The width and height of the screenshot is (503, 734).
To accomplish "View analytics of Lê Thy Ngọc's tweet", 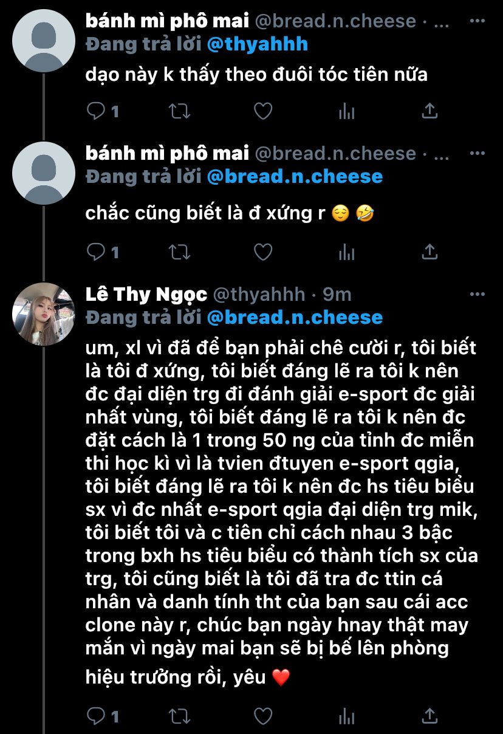I will (346, 716).
